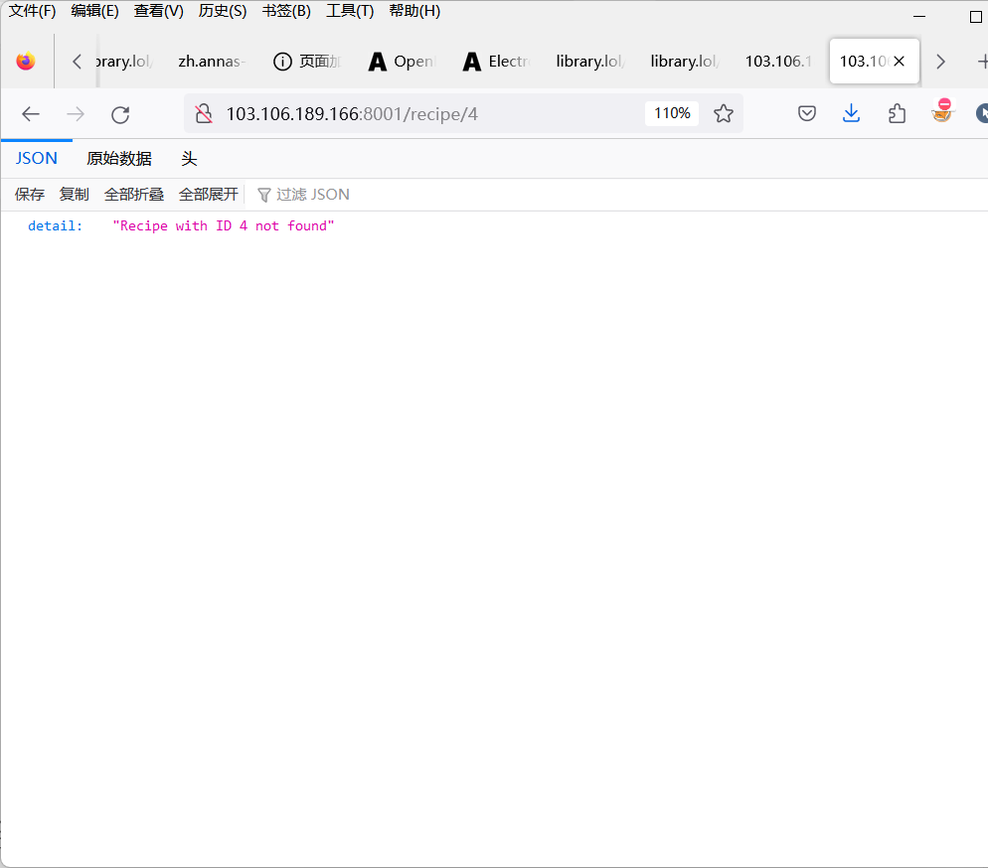
Task: Reload the current page
Action: click(x=120, y=114)
